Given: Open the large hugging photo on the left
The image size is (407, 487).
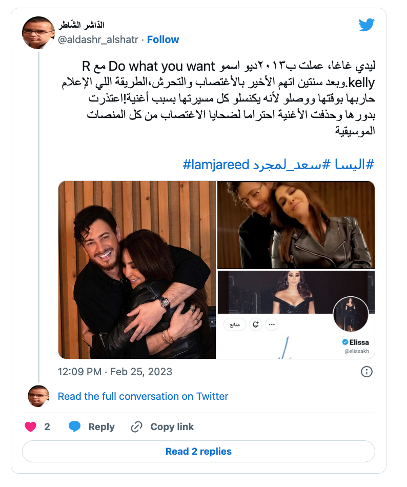Looking at the screenshot, I should 137,270.
